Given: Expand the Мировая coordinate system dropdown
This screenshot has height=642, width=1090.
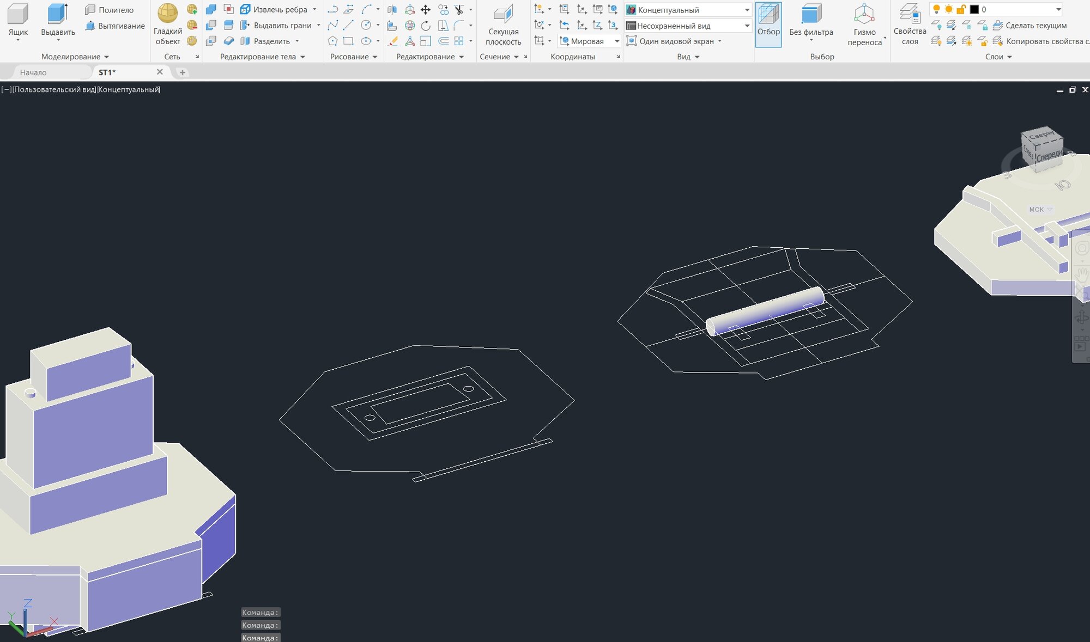Looking at the screenshot, I should [x=616, y=41].
